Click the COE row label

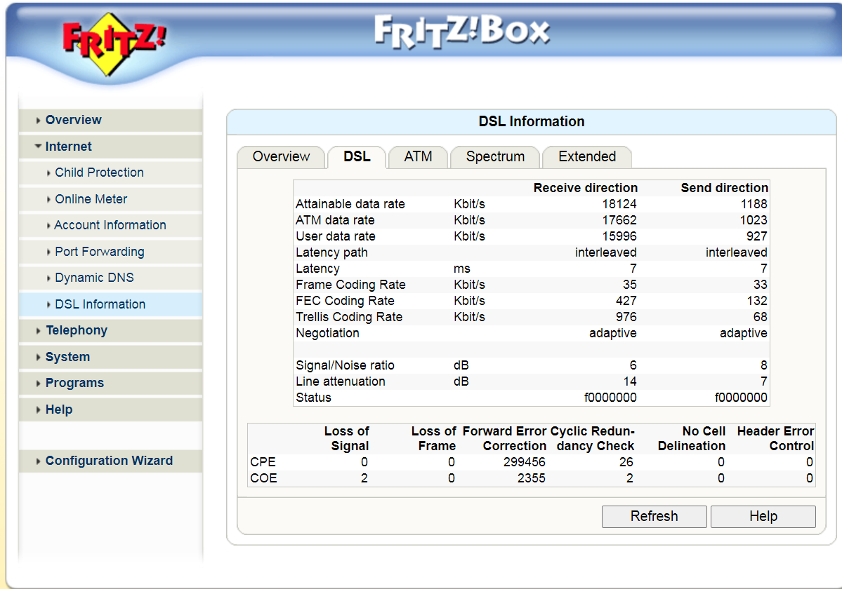click(263, 478)
